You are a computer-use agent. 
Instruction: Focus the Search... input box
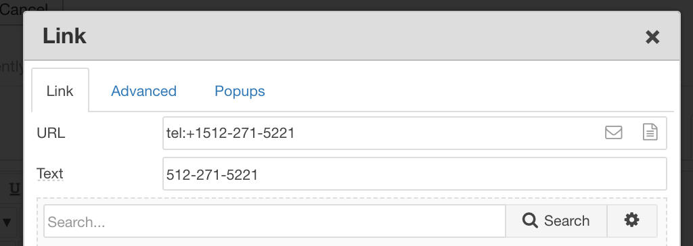coord(275,221)
